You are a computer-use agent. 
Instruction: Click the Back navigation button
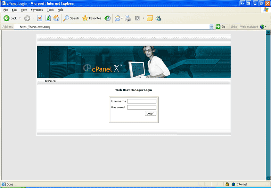point(10,18)
